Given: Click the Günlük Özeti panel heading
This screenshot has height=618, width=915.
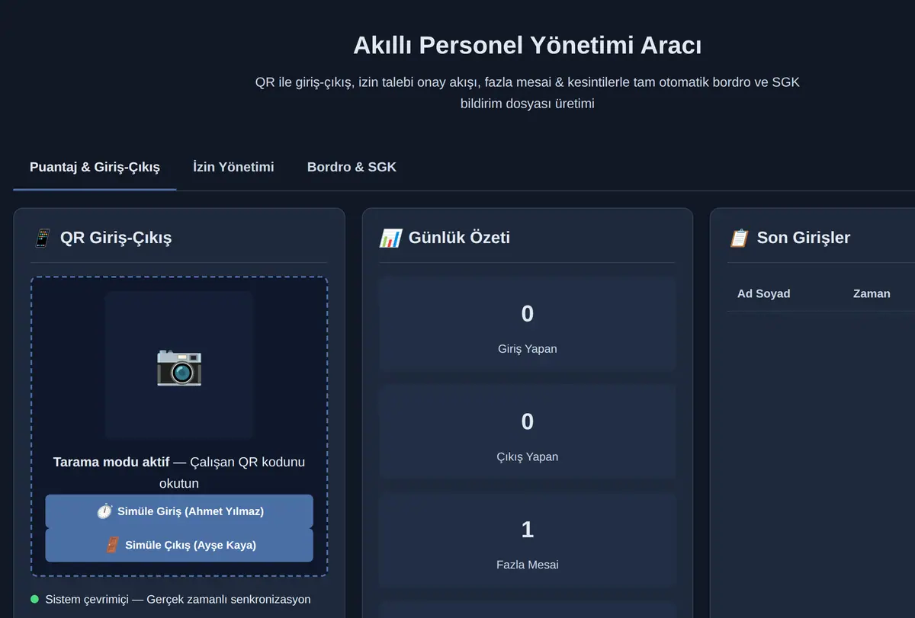Looking at the screenshot, I should click(459, 238).
